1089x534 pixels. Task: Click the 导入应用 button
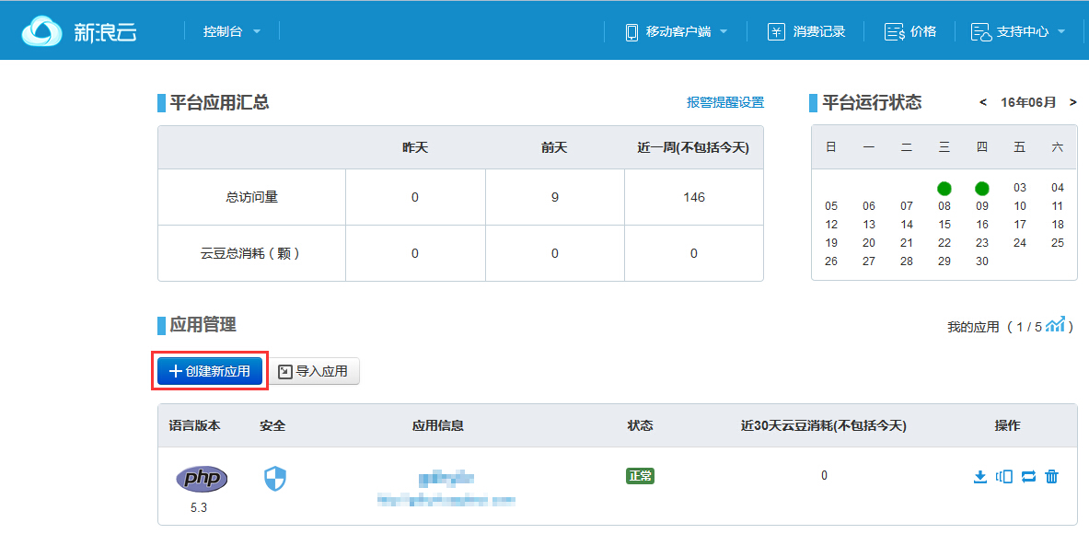point(313,371)
